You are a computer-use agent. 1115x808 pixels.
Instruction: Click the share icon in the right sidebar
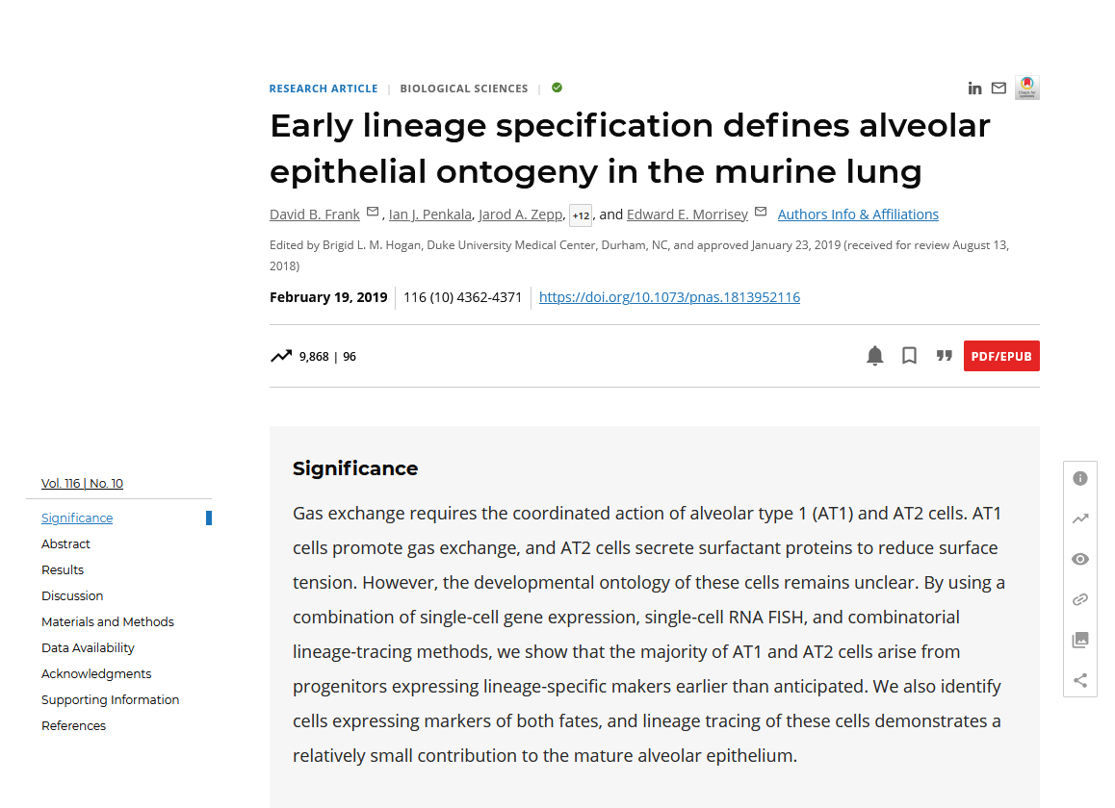[x=1080, y=680]
